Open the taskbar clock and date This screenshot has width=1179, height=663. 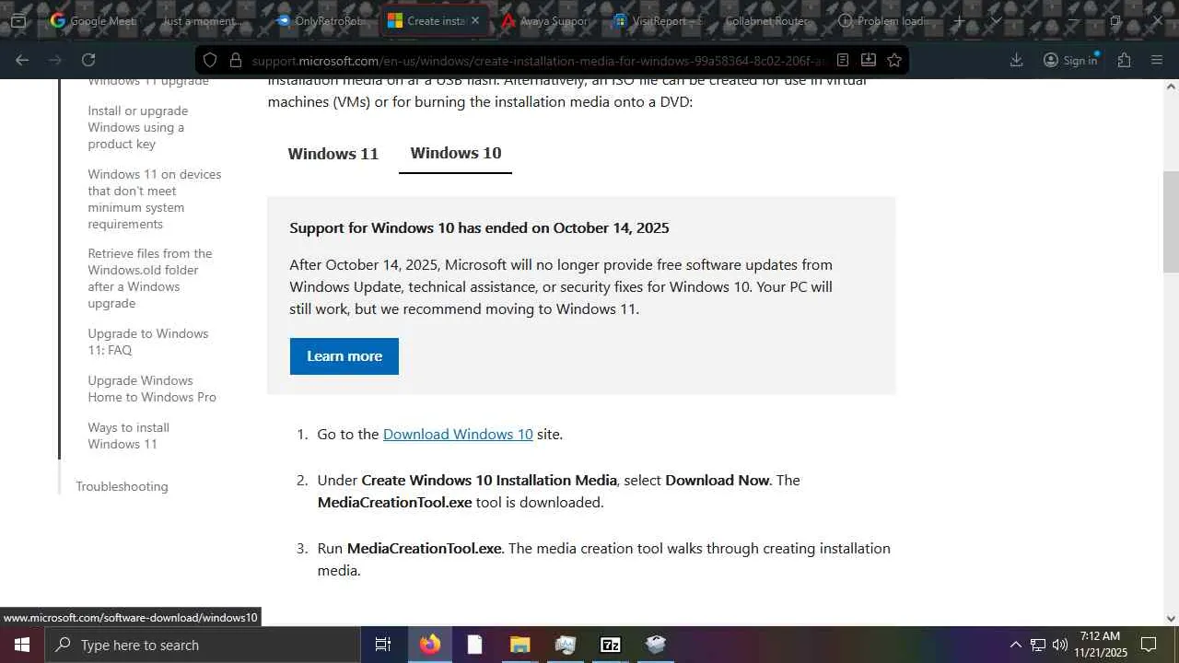[x=1100, y=645]
